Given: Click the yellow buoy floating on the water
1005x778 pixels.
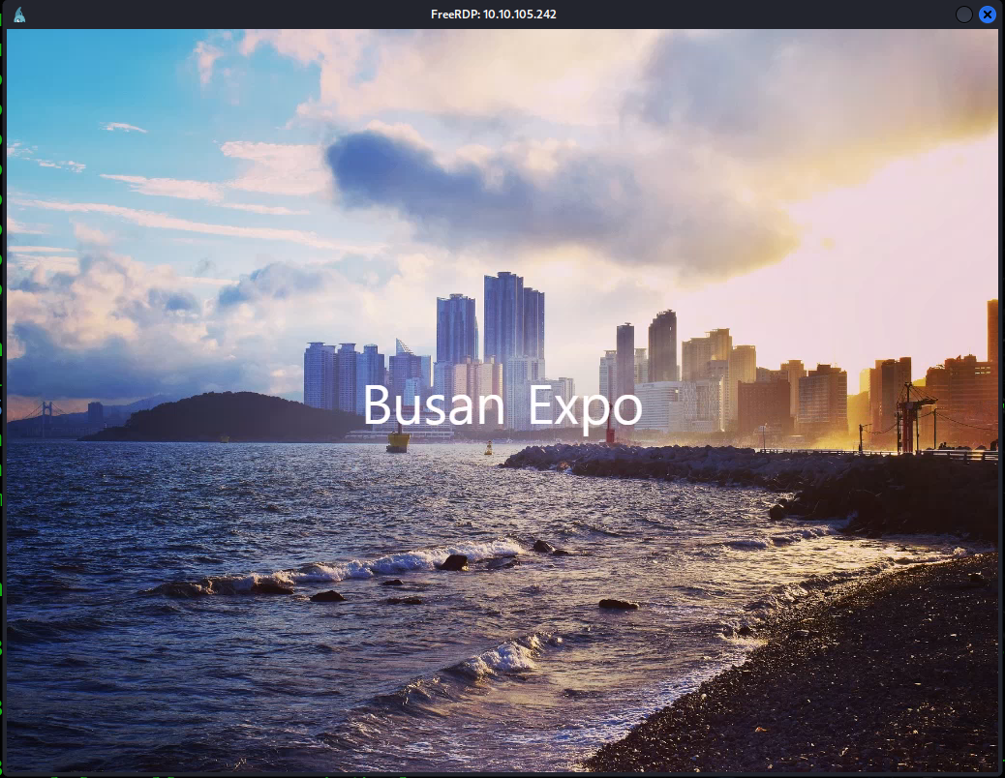Looking at the screenshot, I should (x=398, y=440).
